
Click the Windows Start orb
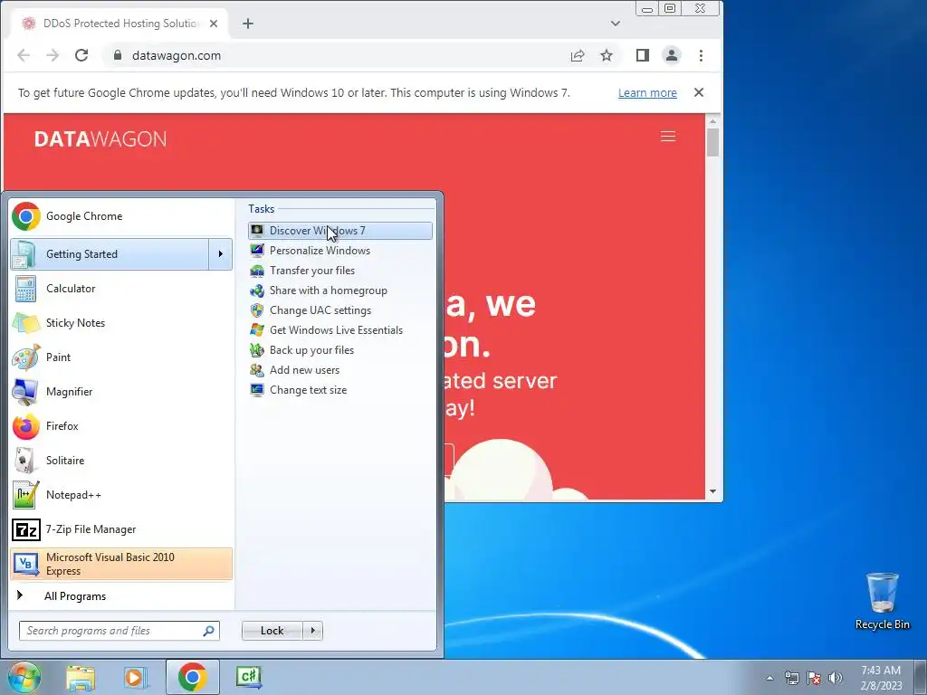(x=24, y=677)
